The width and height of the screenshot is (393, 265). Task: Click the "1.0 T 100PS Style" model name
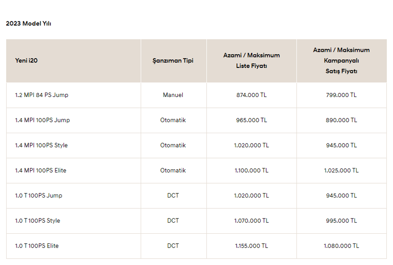point(38,221)
